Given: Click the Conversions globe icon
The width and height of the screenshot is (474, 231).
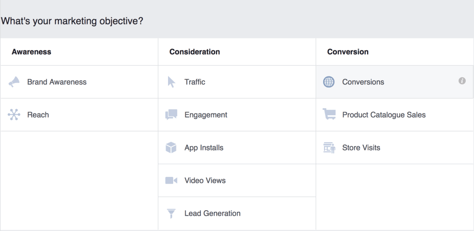Looking at the screenshot, I should pyautogui.click(x=329, y=82).
